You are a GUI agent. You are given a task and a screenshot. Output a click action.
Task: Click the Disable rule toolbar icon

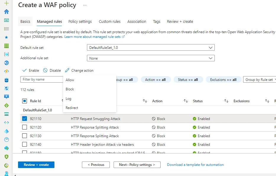45,71
